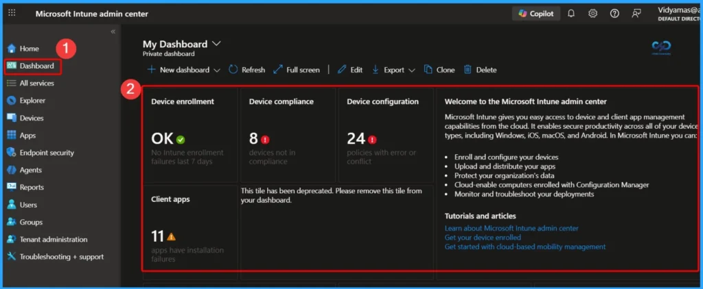This screenshot has height=289, width=703.
Task: Expand the Export dropdown arrow
Action: [412, 71]
